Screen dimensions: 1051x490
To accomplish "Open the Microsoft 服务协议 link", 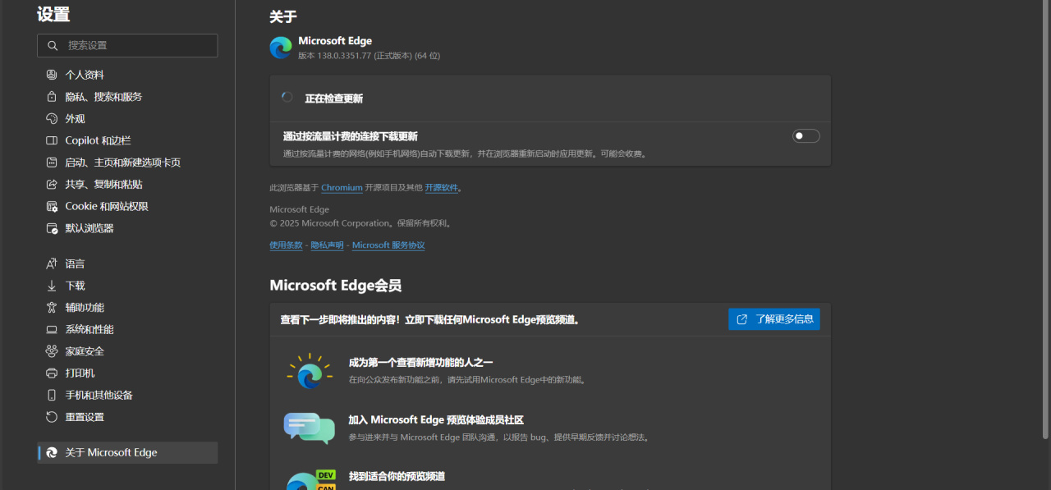I will [388, 245].
